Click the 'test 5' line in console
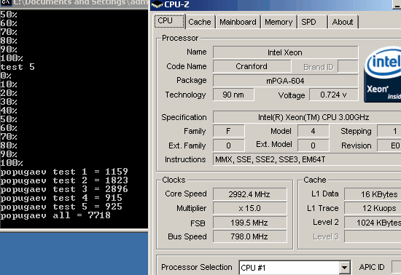401x275 pixels. pos(17,67)
